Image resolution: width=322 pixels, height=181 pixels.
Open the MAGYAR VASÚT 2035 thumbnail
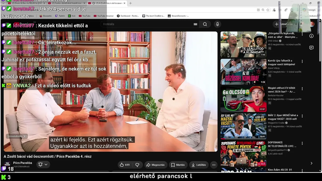(x=244, y=126)
